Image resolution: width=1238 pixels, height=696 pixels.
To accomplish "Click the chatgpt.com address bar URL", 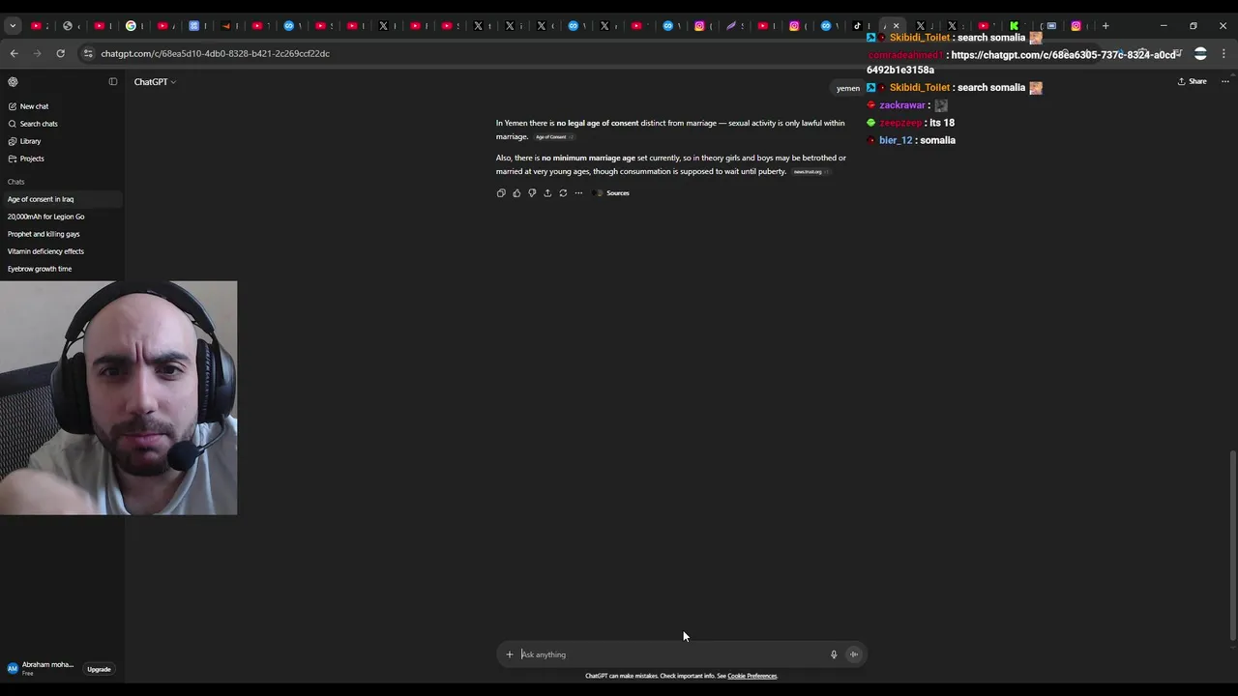I will click(x=215, y=53).
